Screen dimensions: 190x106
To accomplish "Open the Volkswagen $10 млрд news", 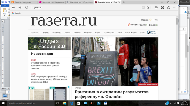I will point(49,79).
